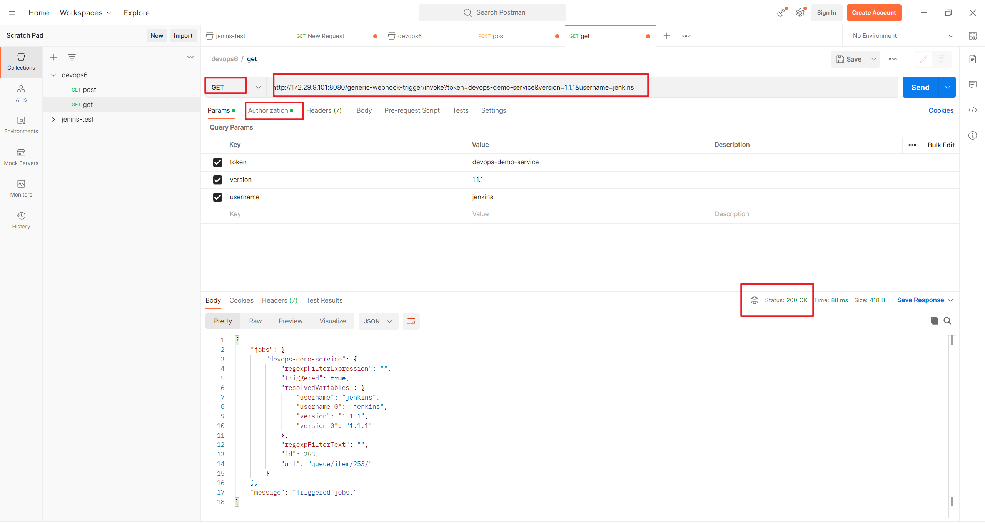Click the empty Key field in params

coord(346,214)
